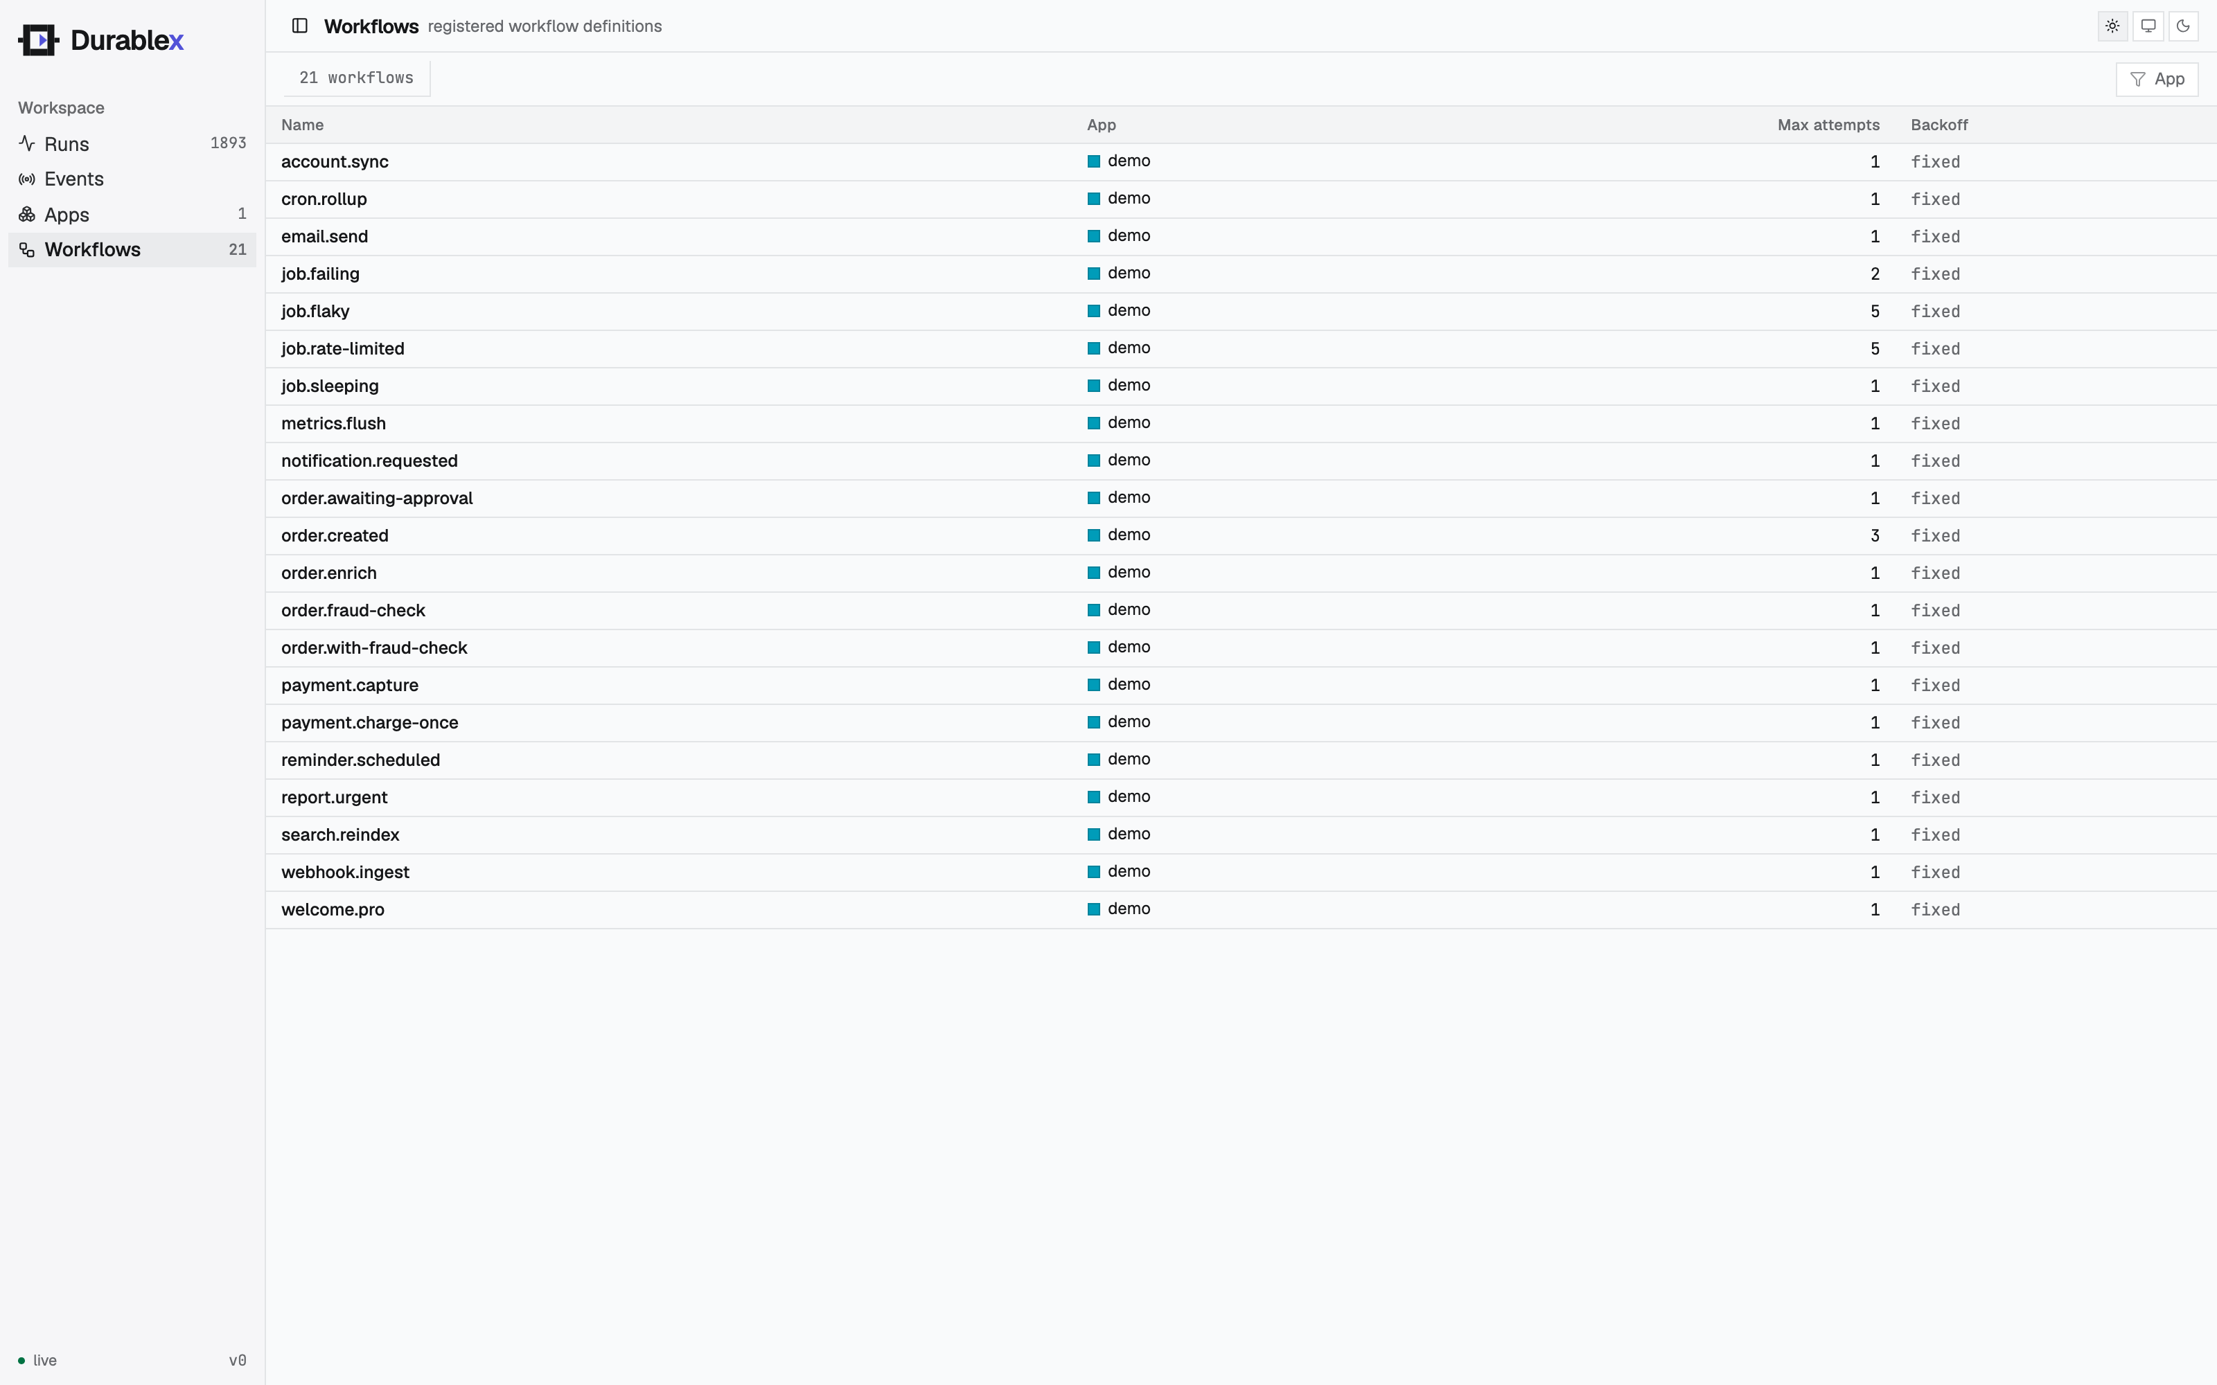Screen dimensions: 2217x1385
Task: Click max attempts 5 for job.rate-limited
Action: pyautogui.click(x=1874, y=349)
